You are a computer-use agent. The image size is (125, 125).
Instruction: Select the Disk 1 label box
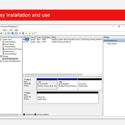click(30, 97)
